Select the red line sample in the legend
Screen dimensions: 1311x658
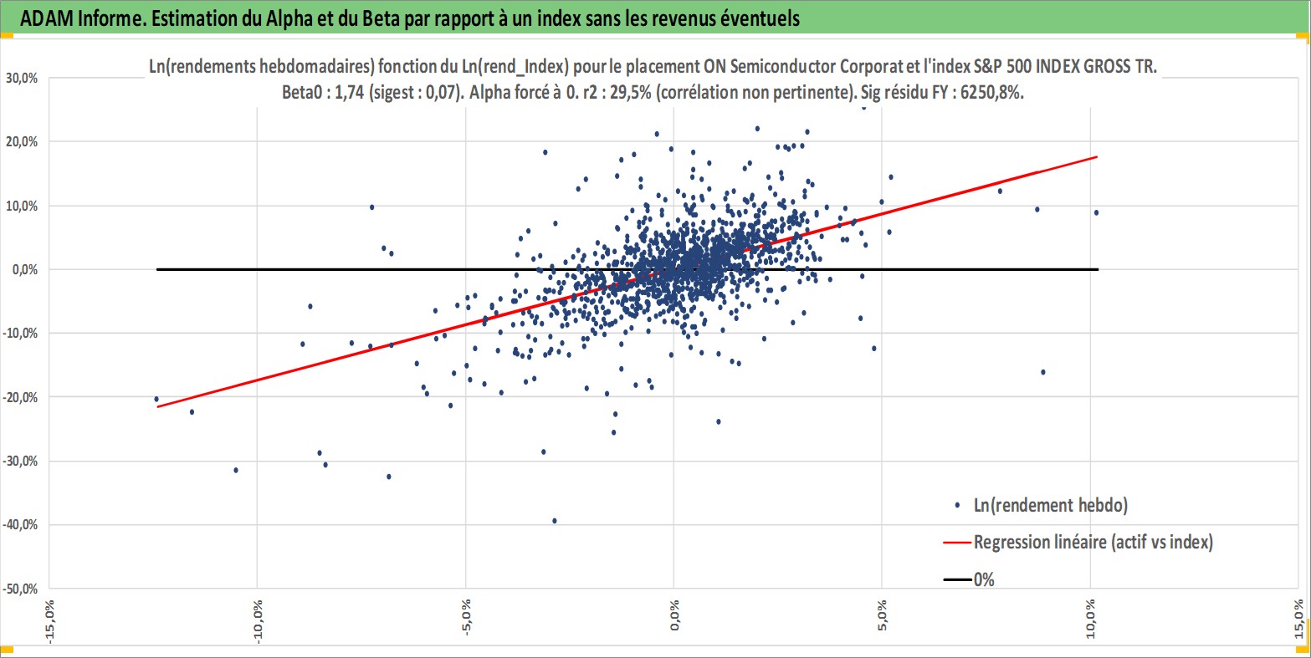coord(957,543)
